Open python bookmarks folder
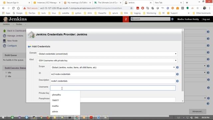Viewport: 213px width, 120px height. point(77,13)
